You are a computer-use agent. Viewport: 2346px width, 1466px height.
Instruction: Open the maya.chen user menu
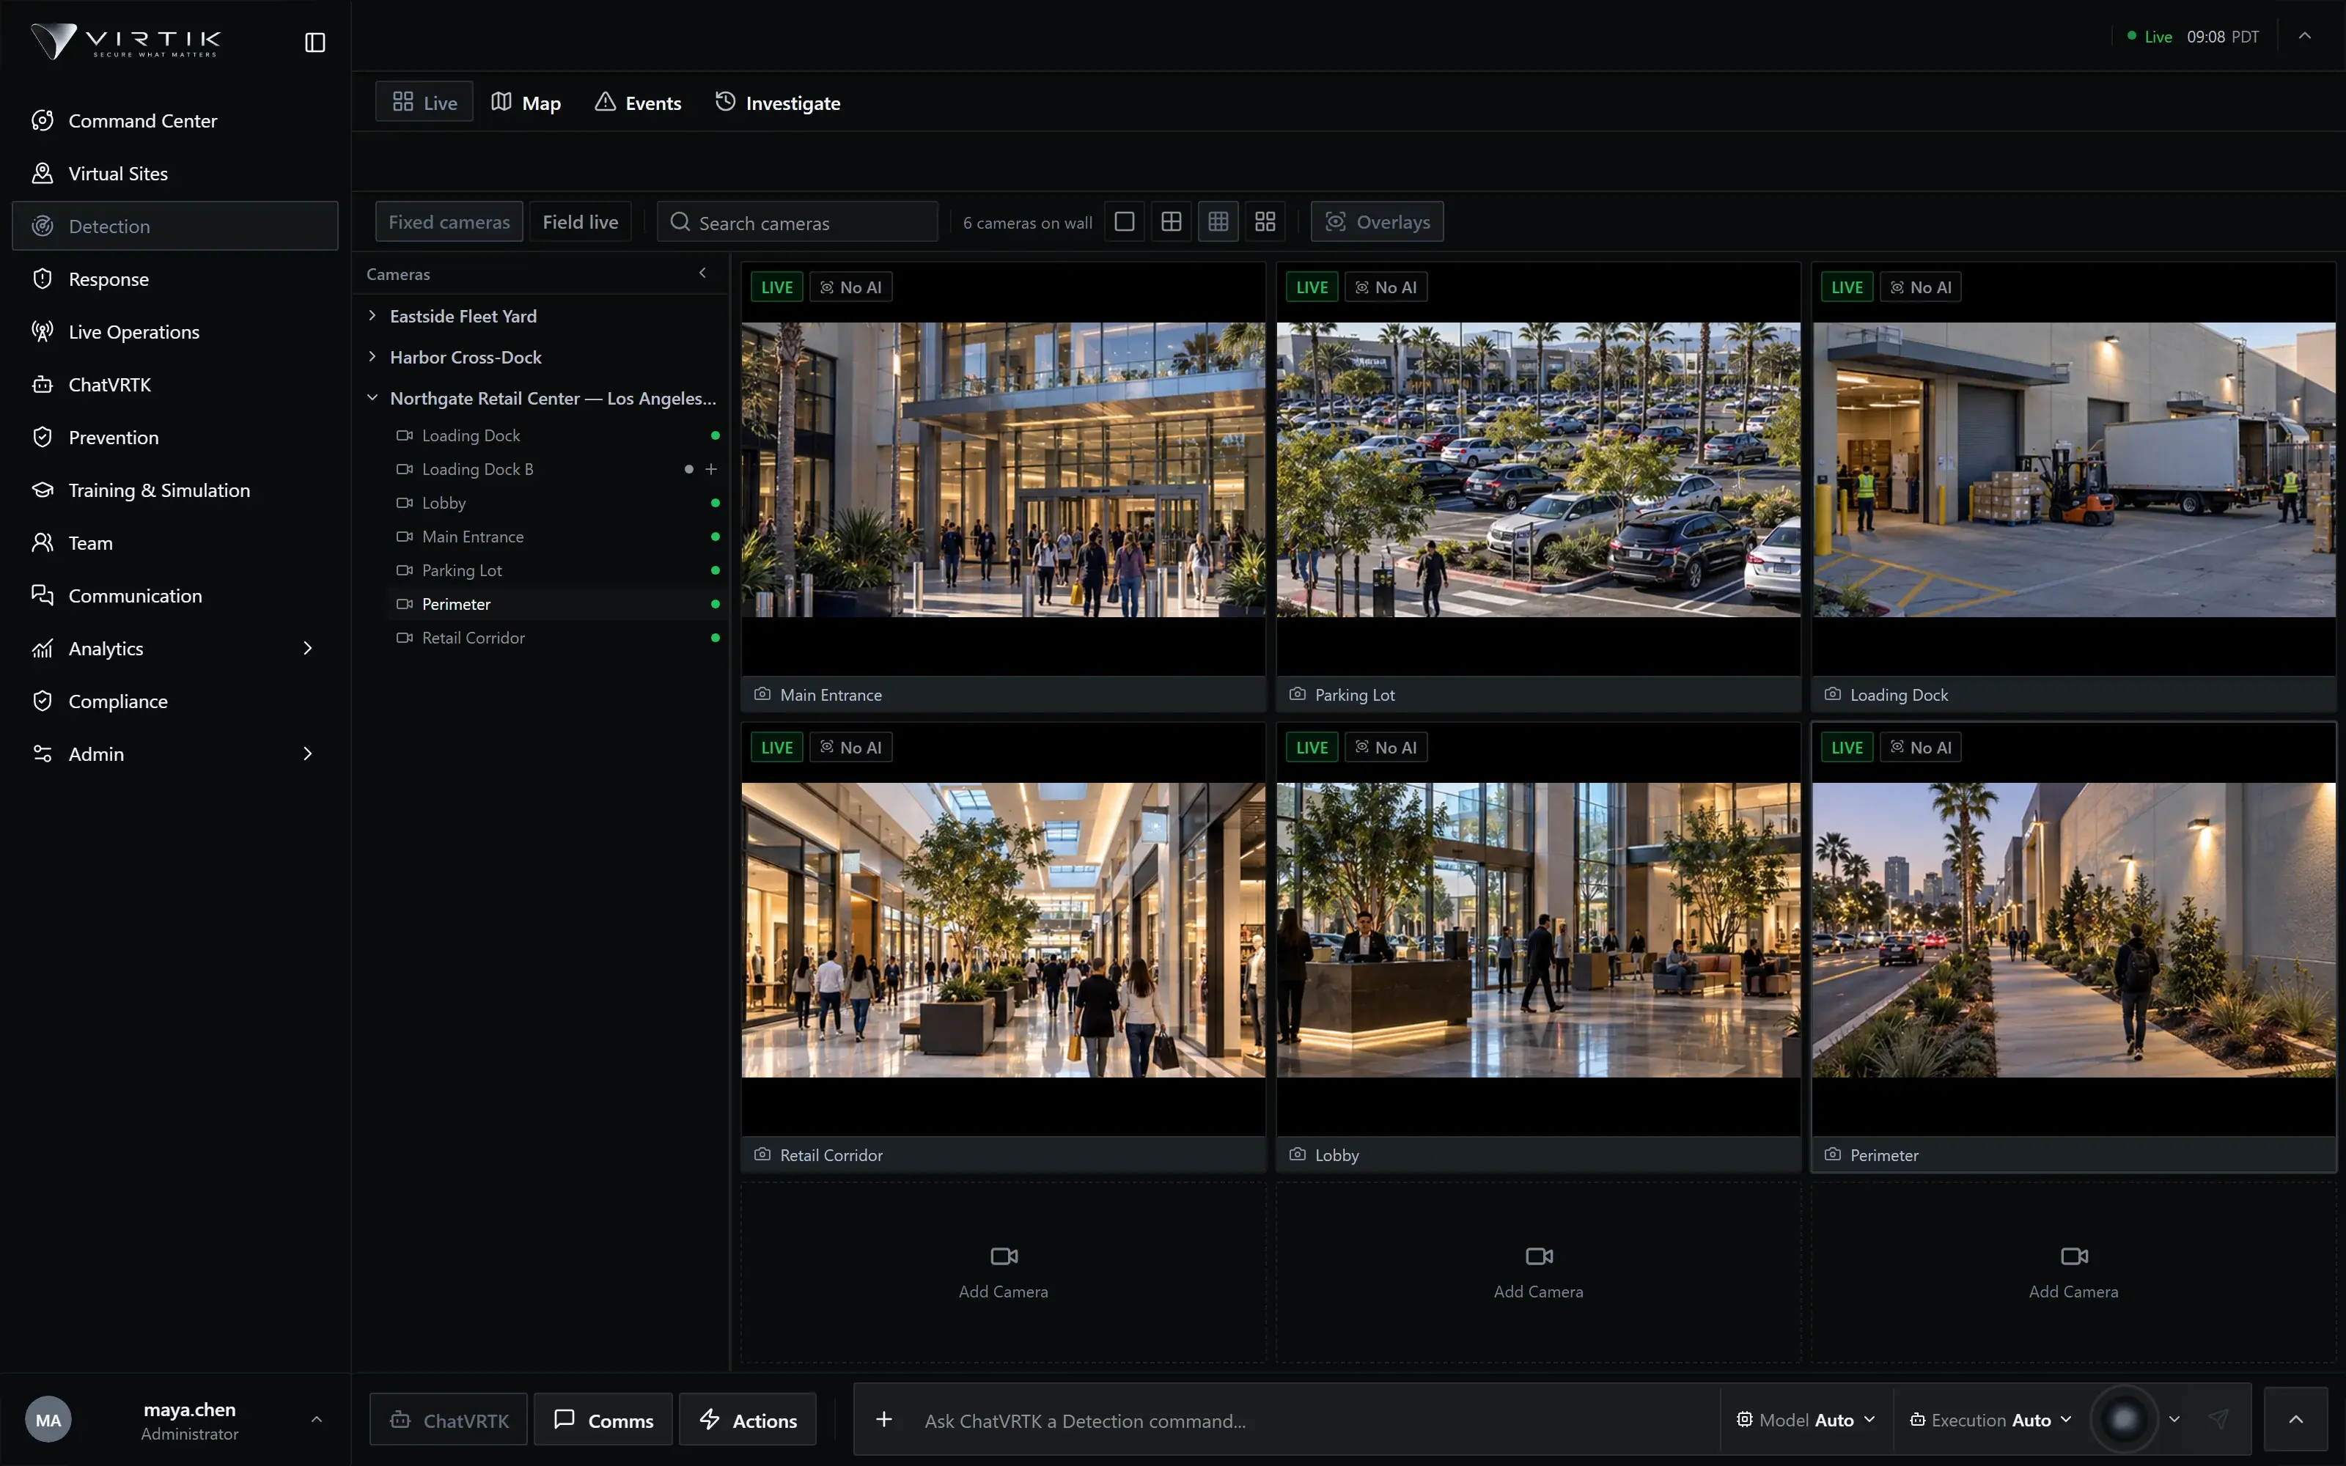(x=174, y=1420)
